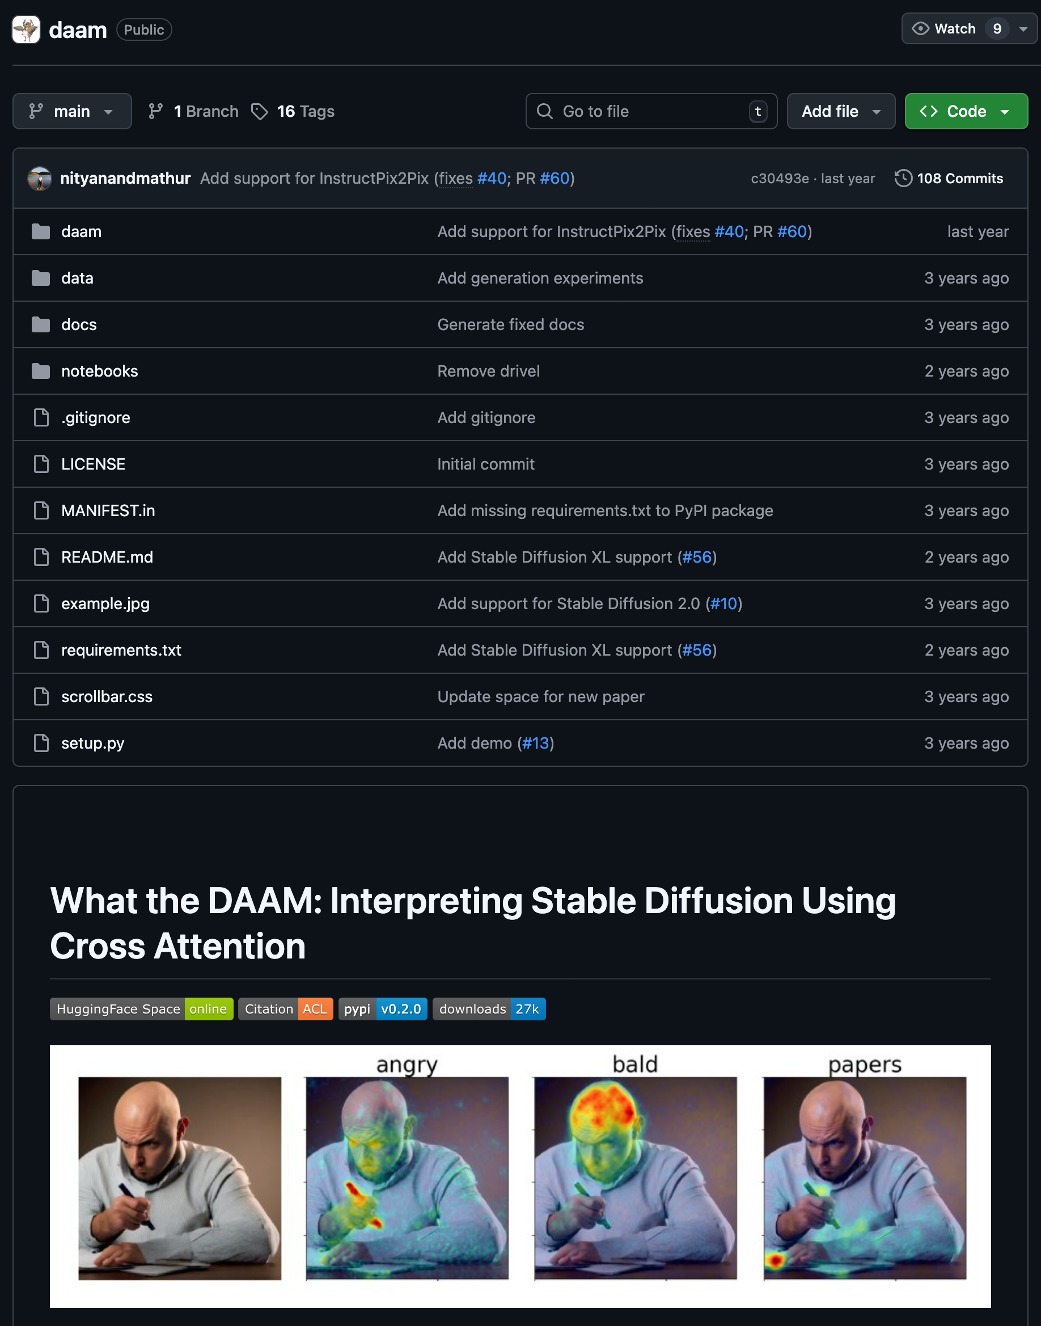Image resolution: width=1041 pixels, height=1326 pixels.
Task: Open the DAAM heatmap example image
Action: (x=520, y=1176)
